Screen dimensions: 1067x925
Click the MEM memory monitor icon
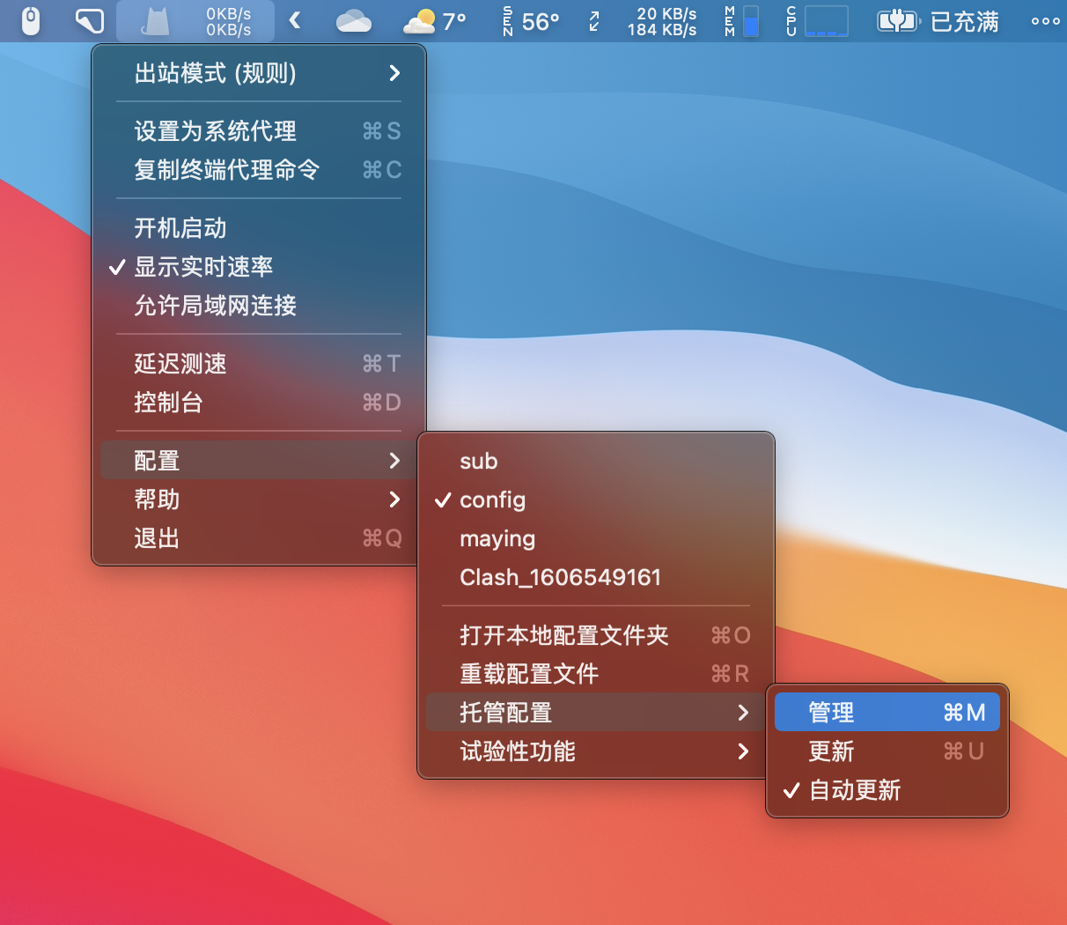pos(741,21)
